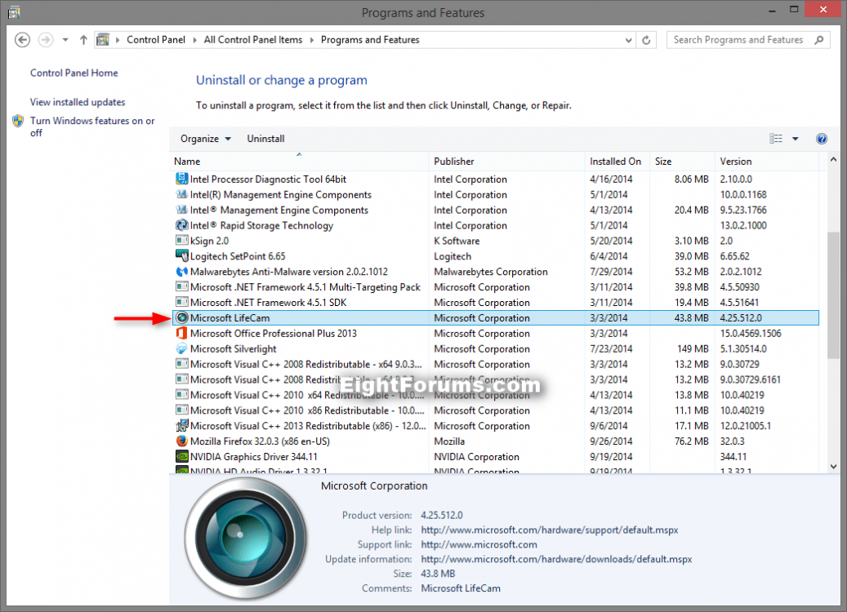Click Intel Processor Diagnostic Tool icon

point(182,180)
